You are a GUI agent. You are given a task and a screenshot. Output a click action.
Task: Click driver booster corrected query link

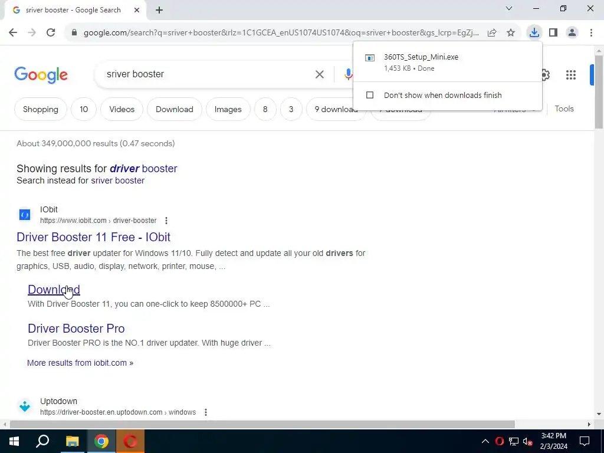pos(143,169)
